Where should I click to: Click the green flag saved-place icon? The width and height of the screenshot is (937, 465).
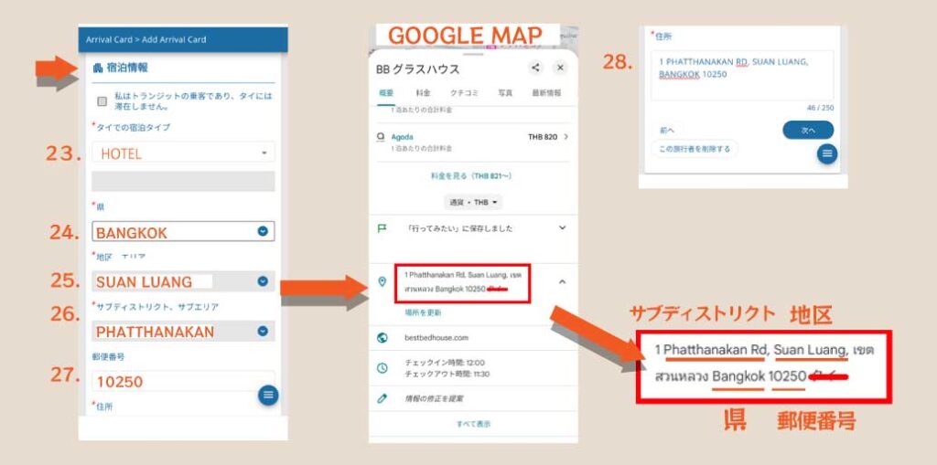[x=382, y=228]
